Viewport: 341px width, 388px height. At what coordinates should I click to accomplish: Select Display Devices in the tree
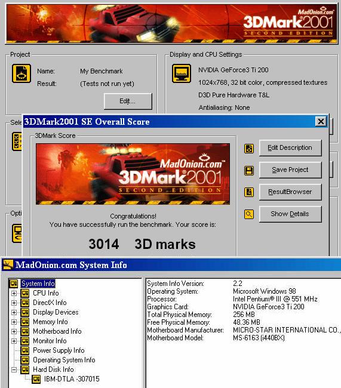56,312
